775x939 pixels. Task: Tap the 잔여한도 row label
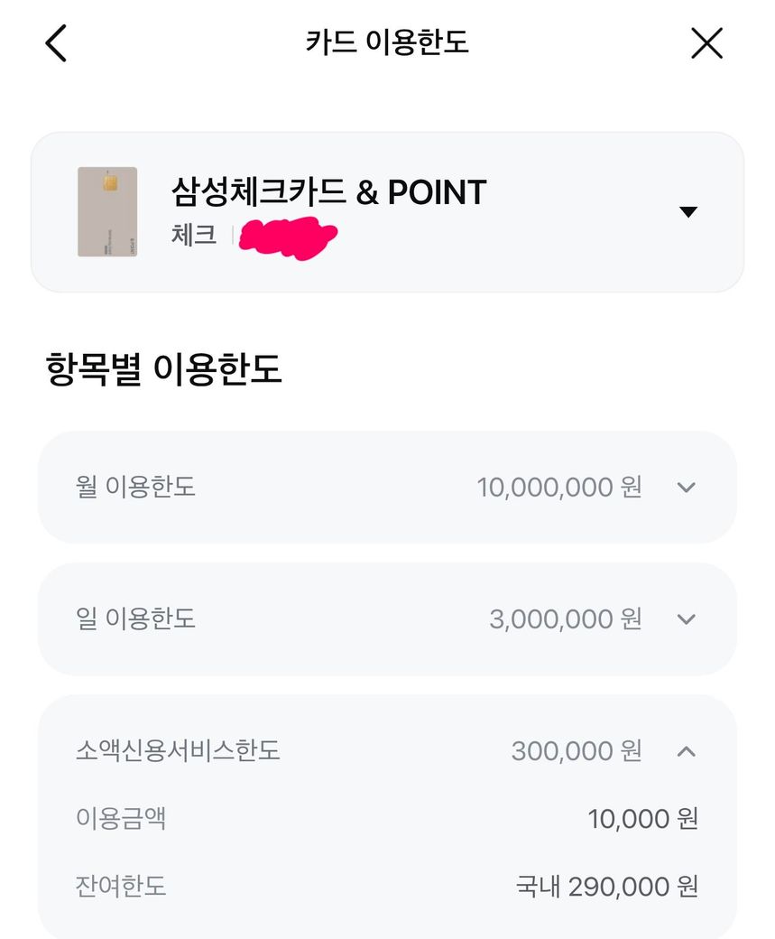pyautogui.click(x=121, y=886)
